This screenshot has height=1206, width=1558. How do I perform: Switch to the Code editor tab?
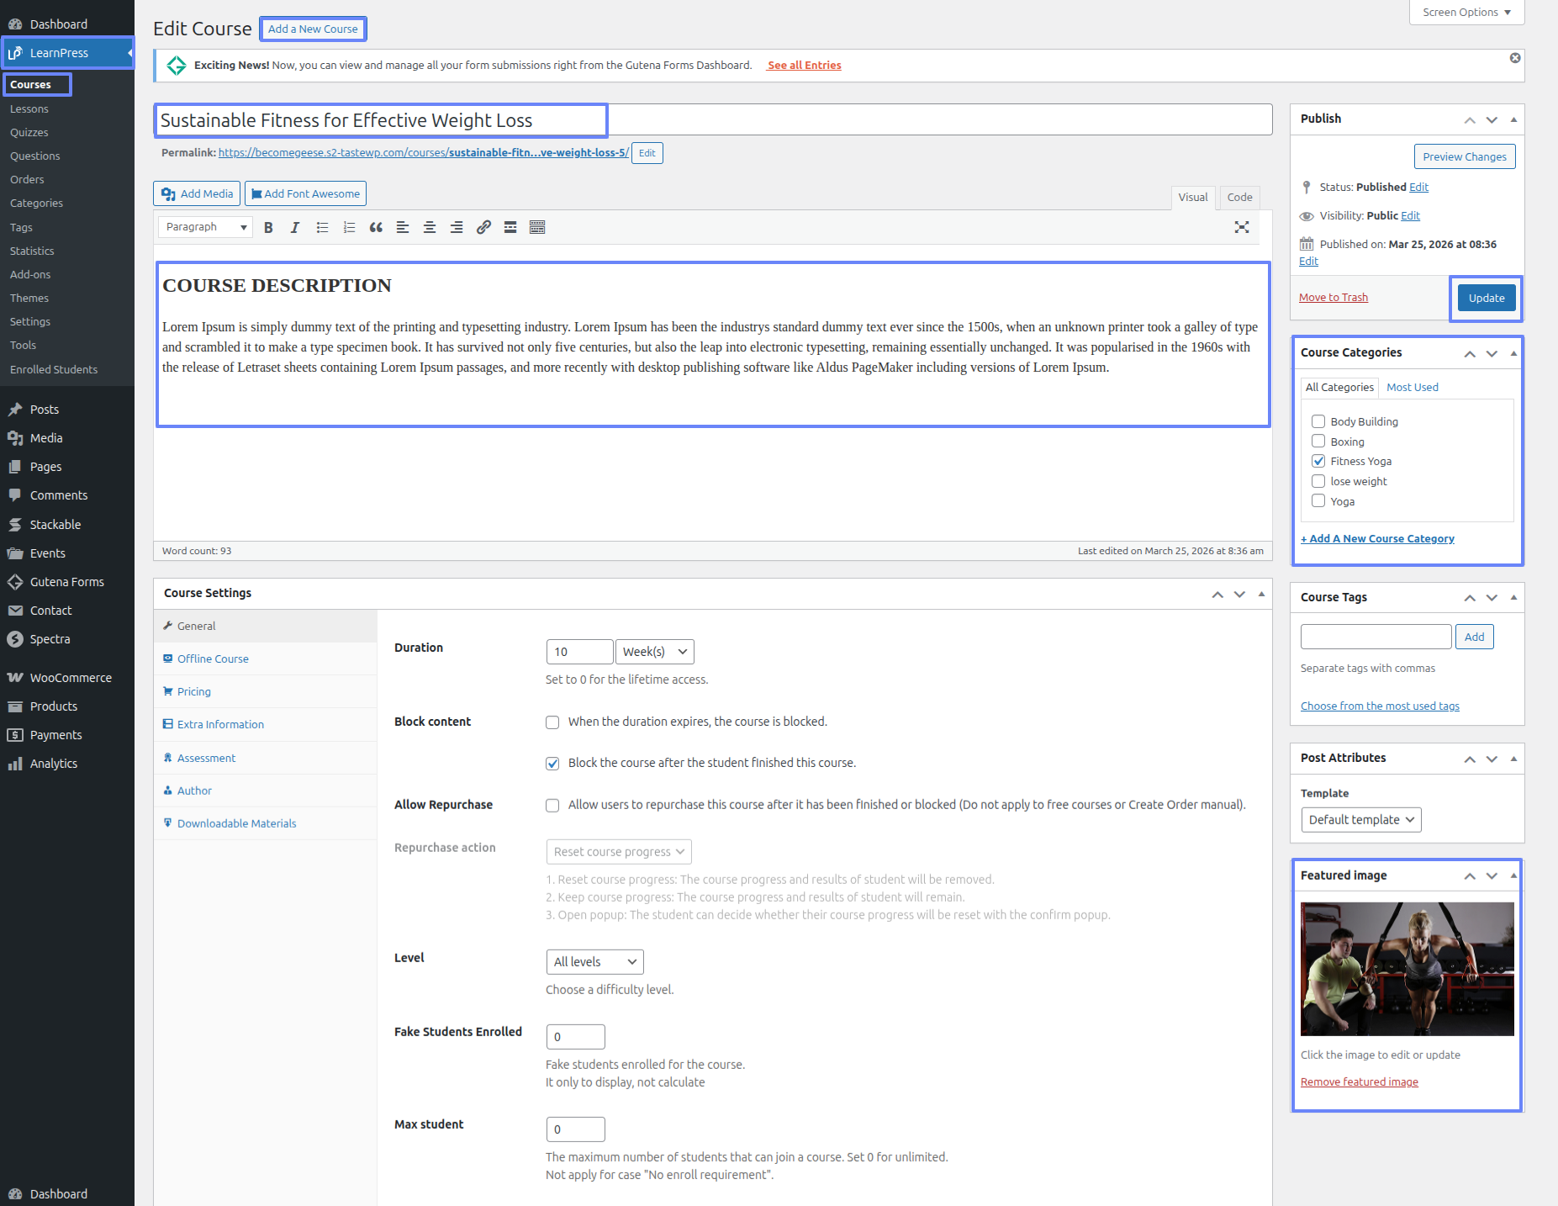(1239, 198)
